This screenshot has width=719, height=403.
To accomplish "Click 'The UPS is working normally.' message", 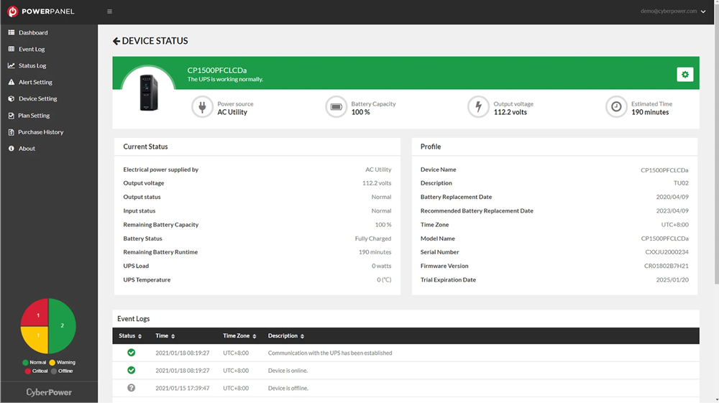I will coord(225,79).
